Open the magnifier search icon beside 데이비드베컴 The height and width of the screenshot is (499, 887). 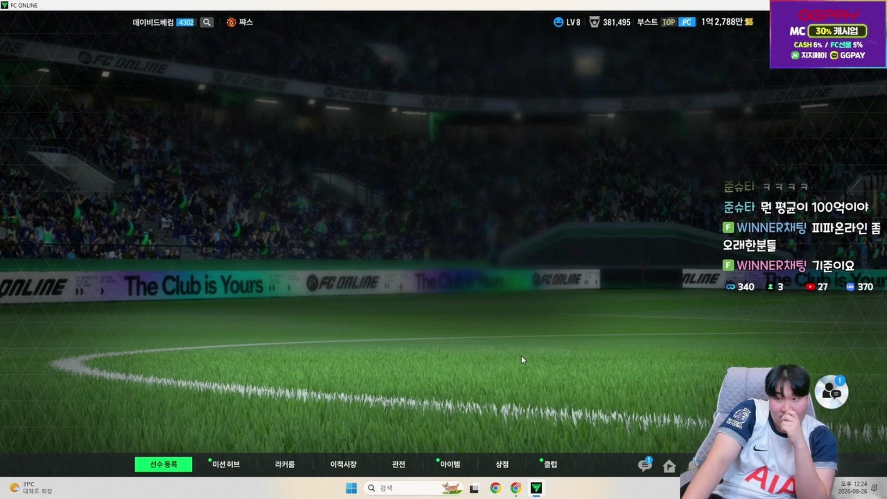click(x=207, y=22)
